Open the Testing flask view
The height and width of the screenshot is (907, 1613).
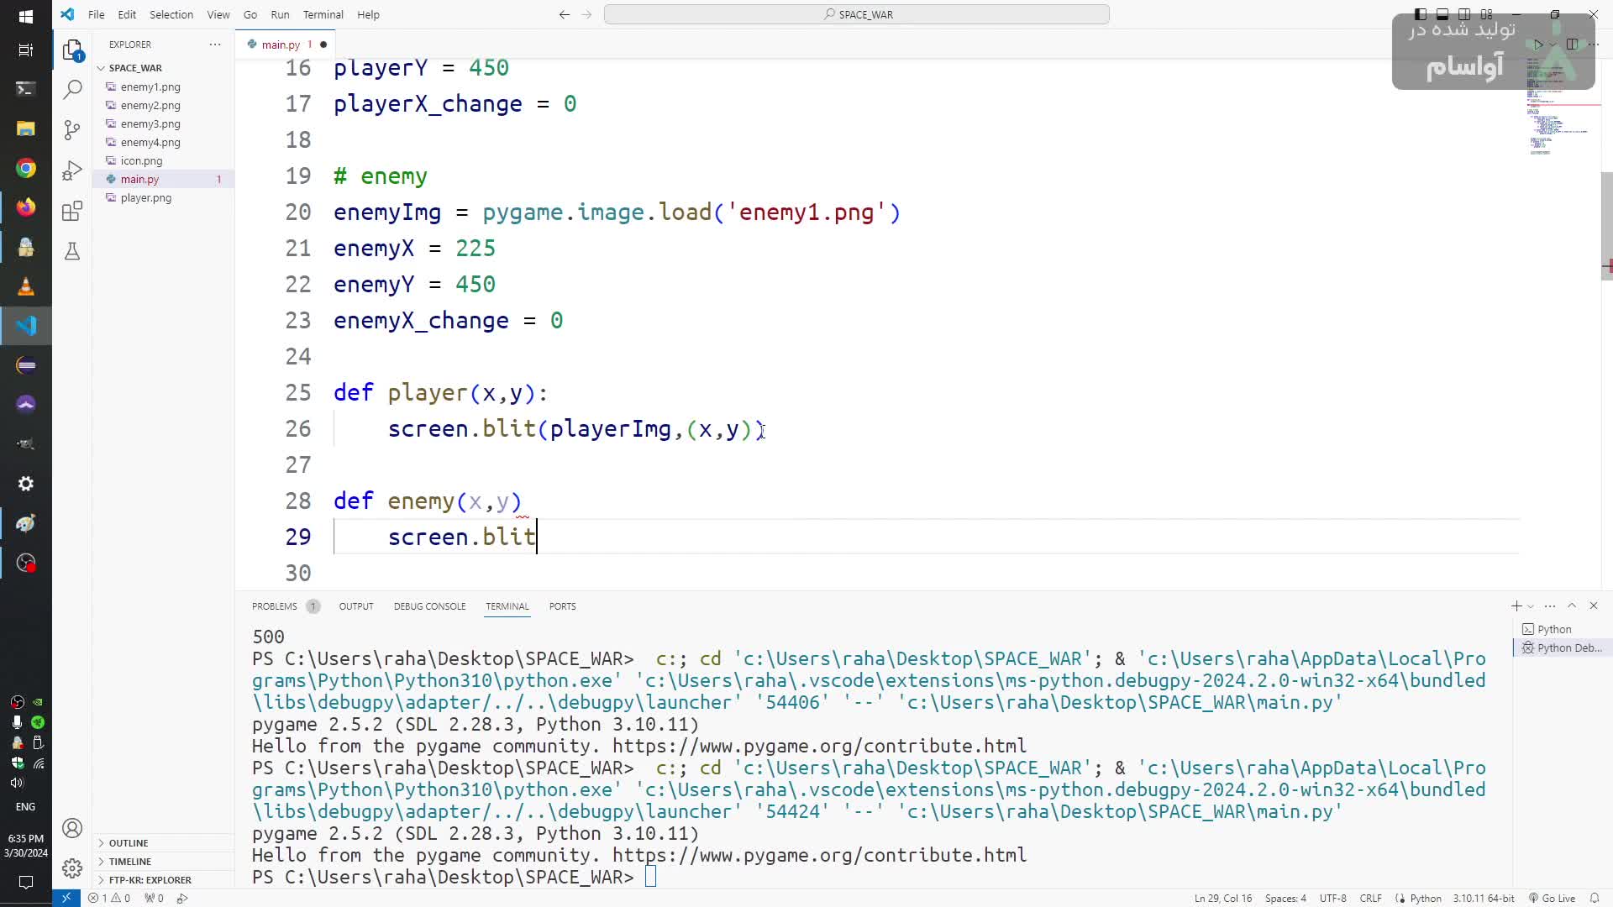[73, 251]
